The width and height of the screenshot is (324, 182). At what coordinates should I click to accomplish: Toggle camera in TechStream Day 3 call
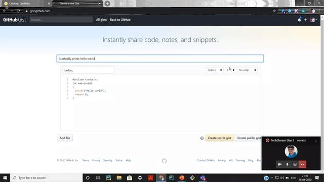(280, 164)
